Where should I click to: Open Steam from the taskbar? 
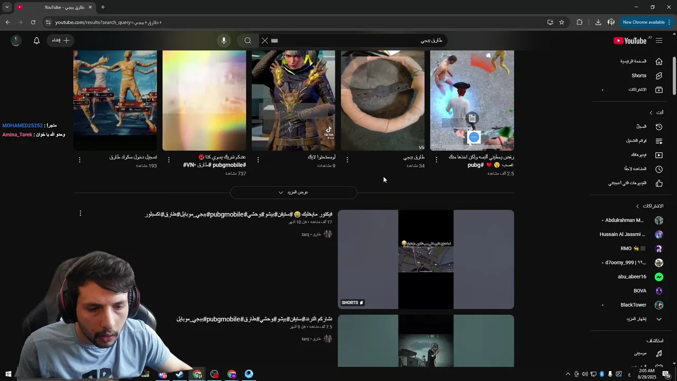click(x=180, y=374)
